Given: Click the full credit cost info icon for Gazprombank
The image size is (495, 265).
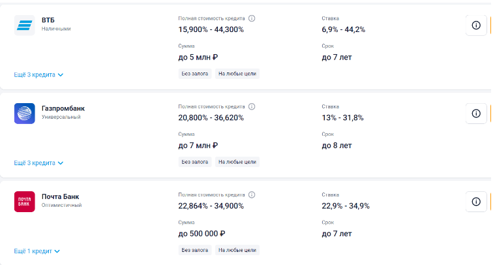Looking at the screenshot, I should click(x=252, y=106).
